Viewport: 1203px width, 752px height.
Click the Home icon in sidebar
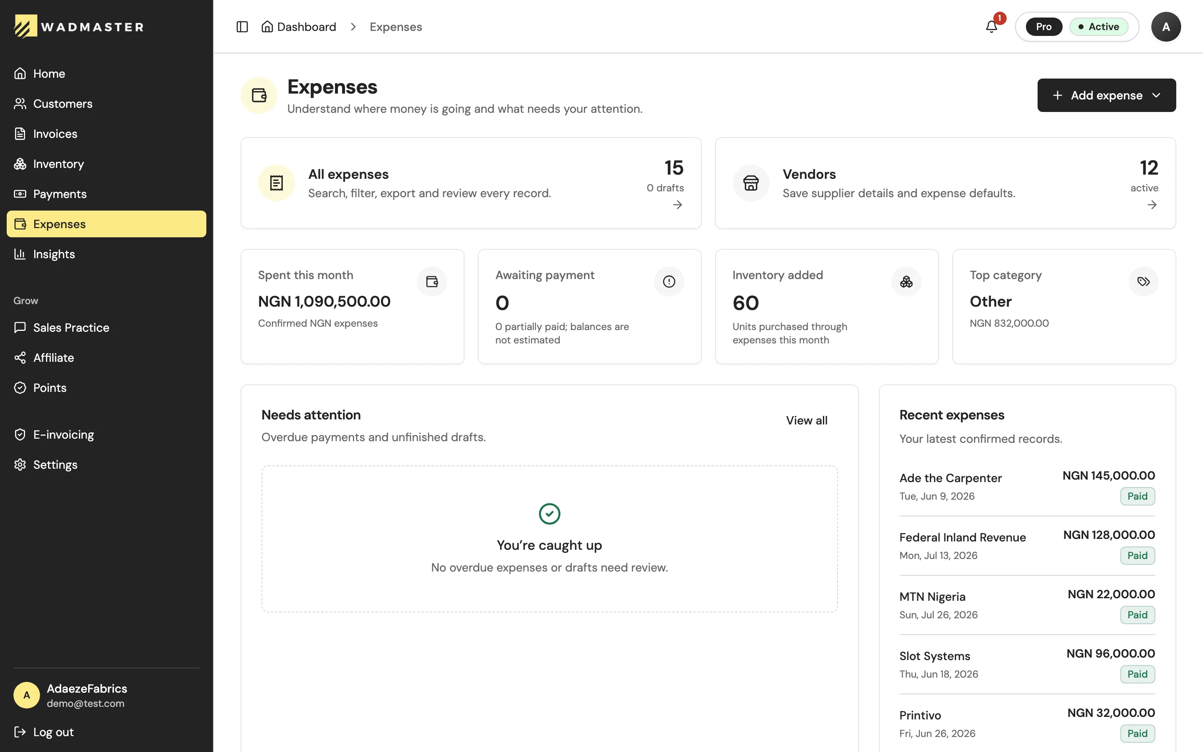[x=20, y=74]
